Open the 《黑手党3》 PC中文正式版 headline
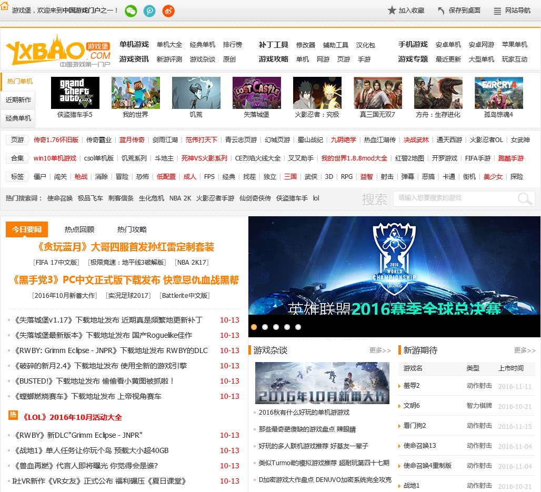 click(125, 280)
